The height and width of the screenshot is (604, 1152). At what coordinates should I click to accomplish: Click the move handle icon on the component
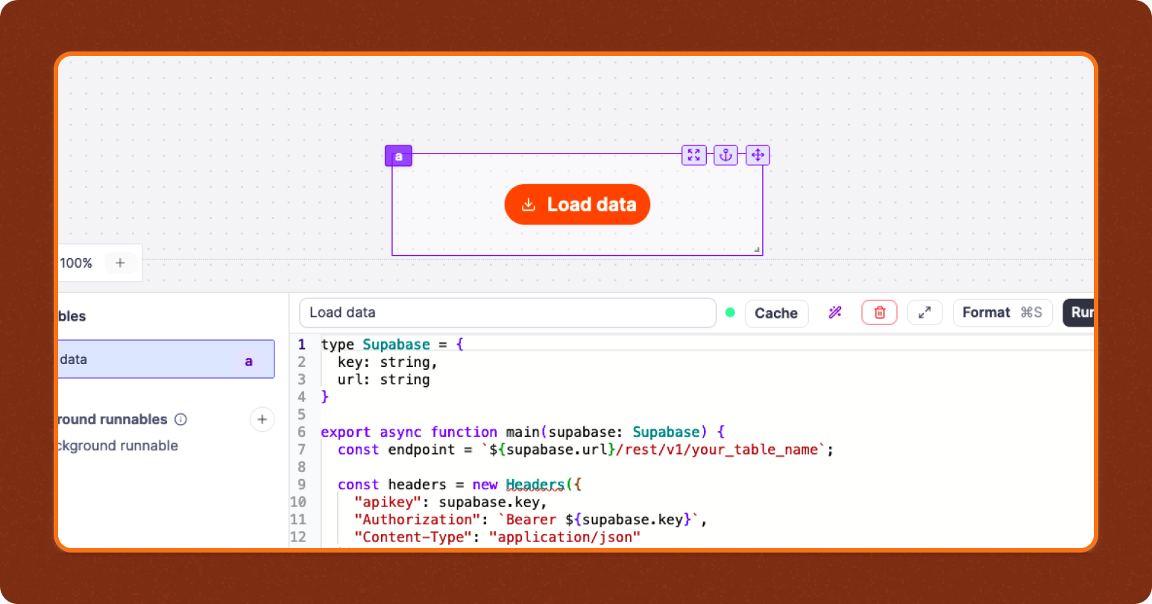[758, 155]
